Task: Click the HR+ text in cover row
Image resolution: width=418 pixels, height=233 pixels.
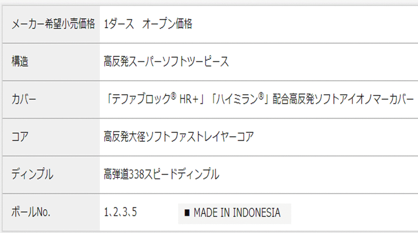Action: pos(189,100)
